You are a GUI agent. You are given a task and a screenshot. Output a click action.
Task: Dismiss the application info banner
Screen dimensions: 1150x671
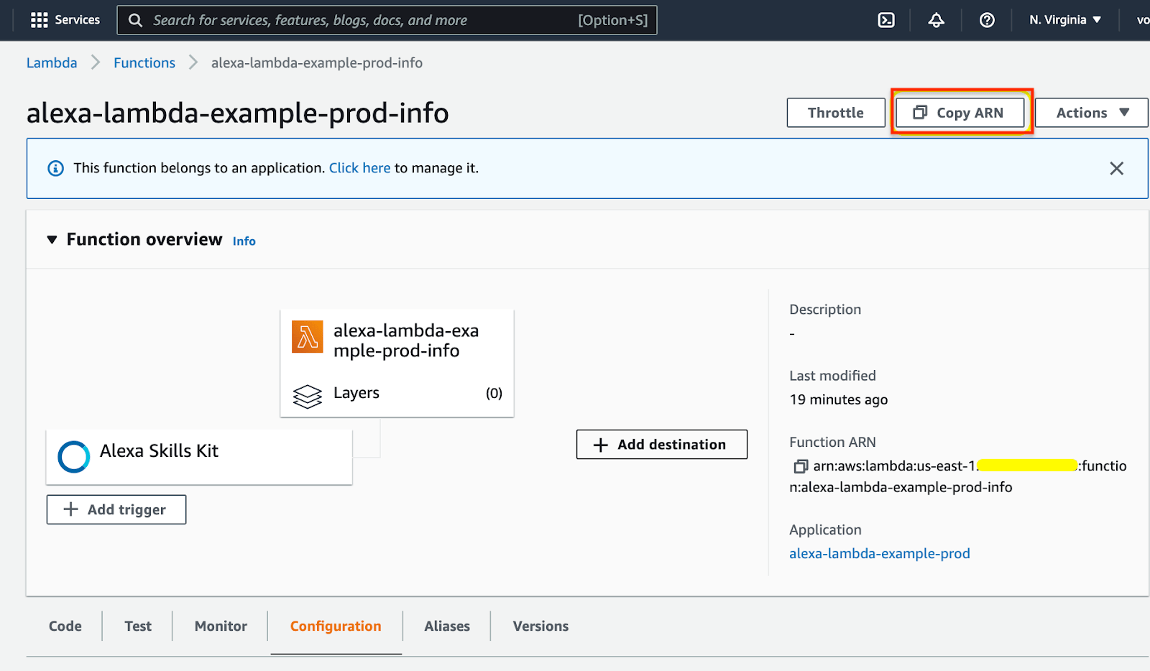pos(1115,168)
